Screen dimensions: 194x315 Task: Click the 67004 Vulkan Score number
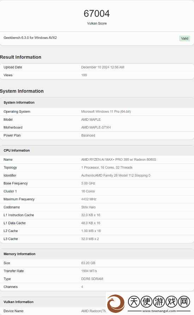pos(97,14)
